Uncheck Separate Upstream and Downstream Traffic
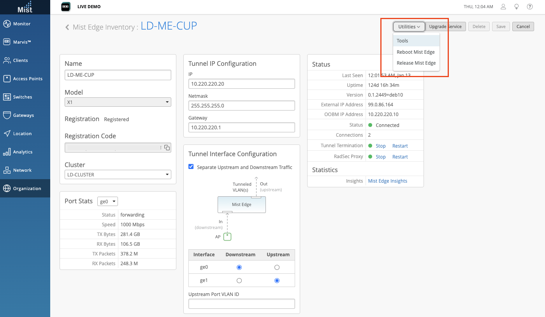Image resolution: width=545 pixels, height=317 pixels. [191, 167]
